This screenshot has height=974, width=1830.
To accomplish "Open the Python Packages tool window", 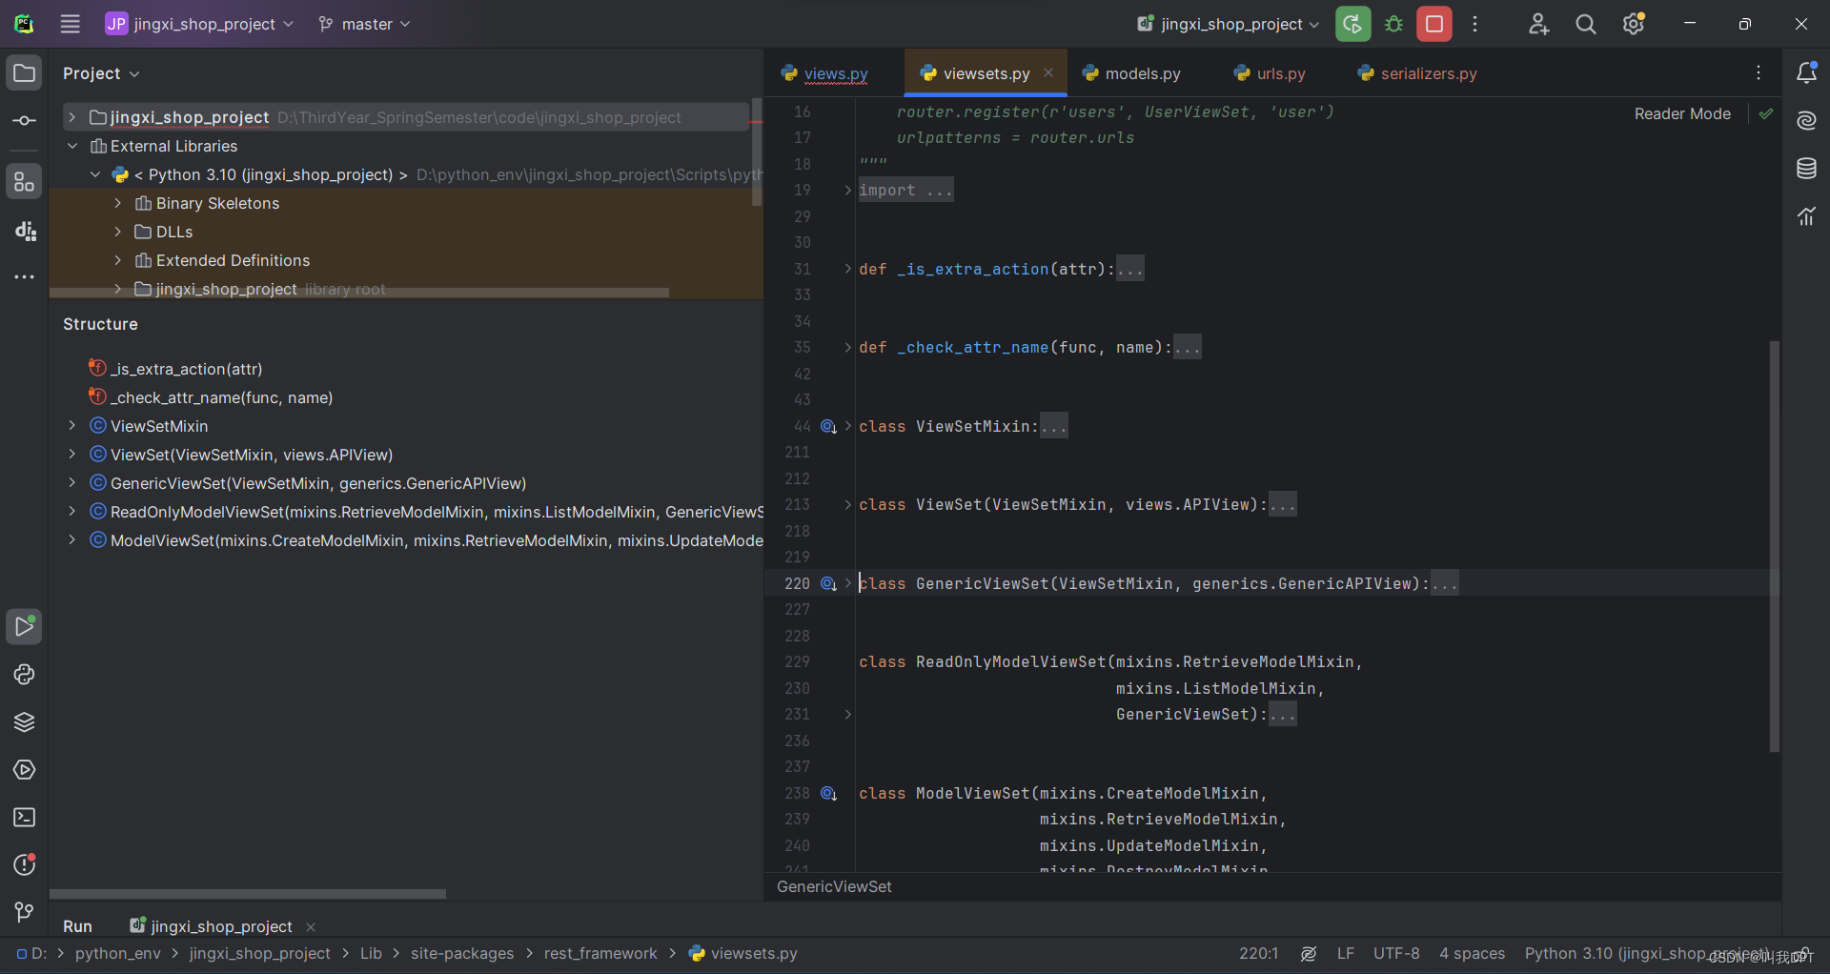I will 25,721.
